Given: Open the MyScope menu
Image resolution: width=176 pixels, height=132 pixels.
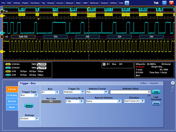Looking at the screenshot, I should 94,3.
